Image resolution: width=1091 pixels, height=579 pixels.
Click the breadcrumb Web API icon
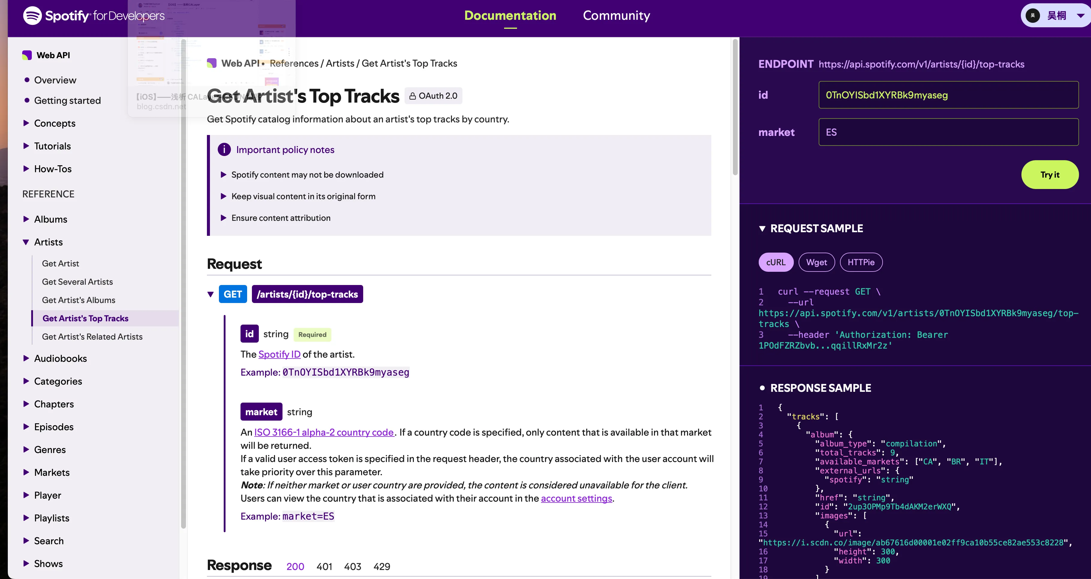pos(212,63)
